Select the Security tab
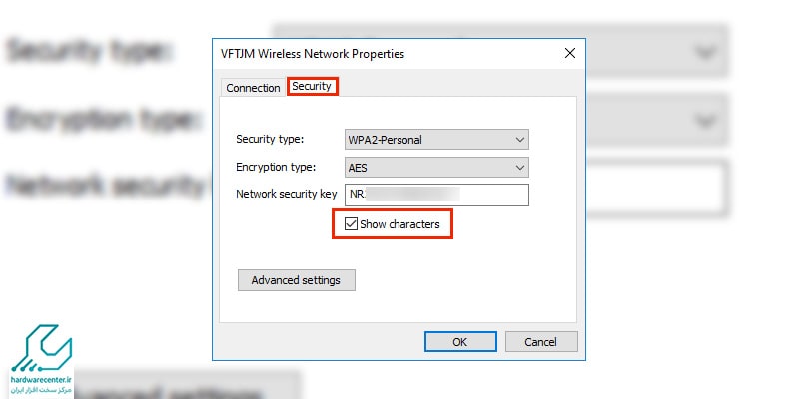This screenshot has height=399, width=799. [312, 86]
